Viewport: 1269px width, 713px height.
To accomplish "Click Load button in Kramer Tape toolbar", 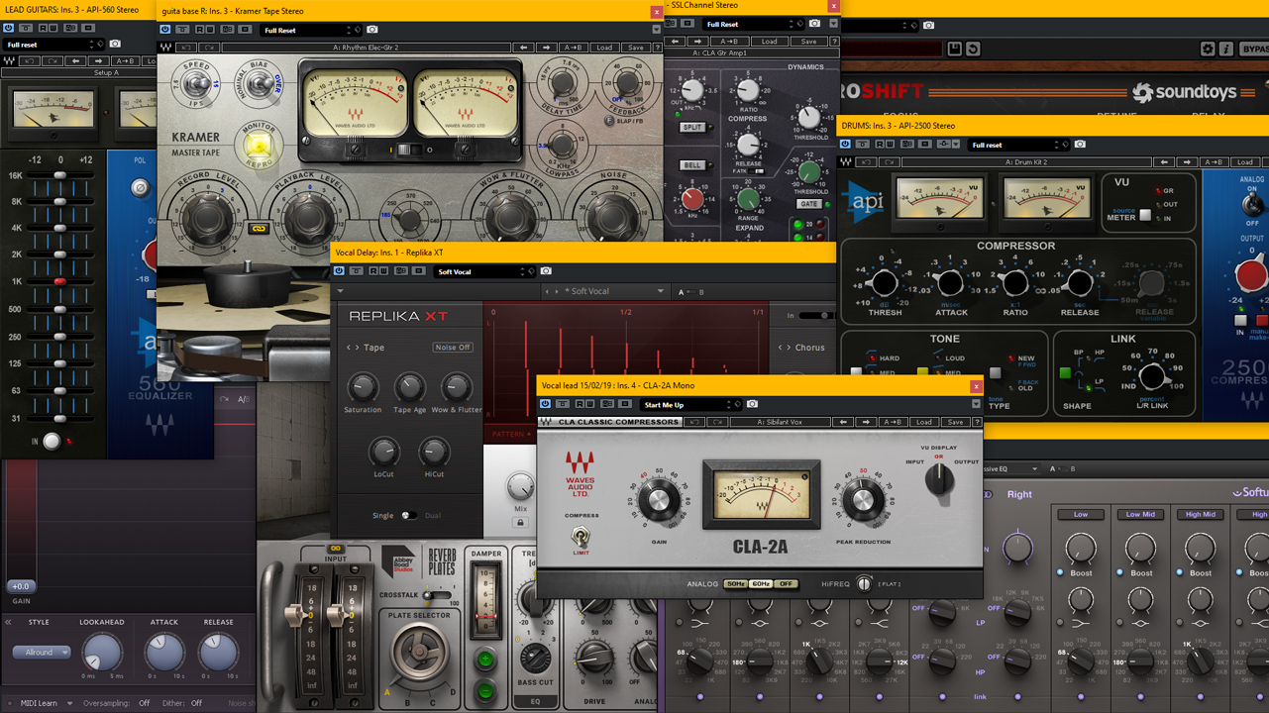I will tap(603, 48).
